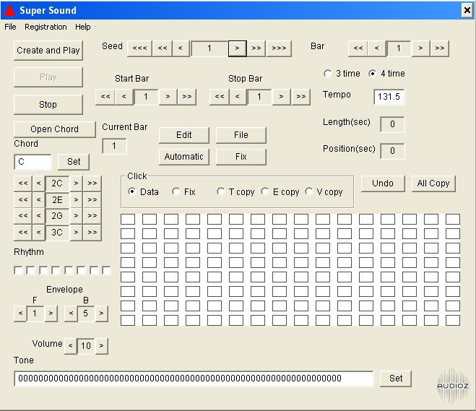Click Seed double-back (<<) button
Screen dimensions: 476x411
pyautogui.click(x=163, y=48)
